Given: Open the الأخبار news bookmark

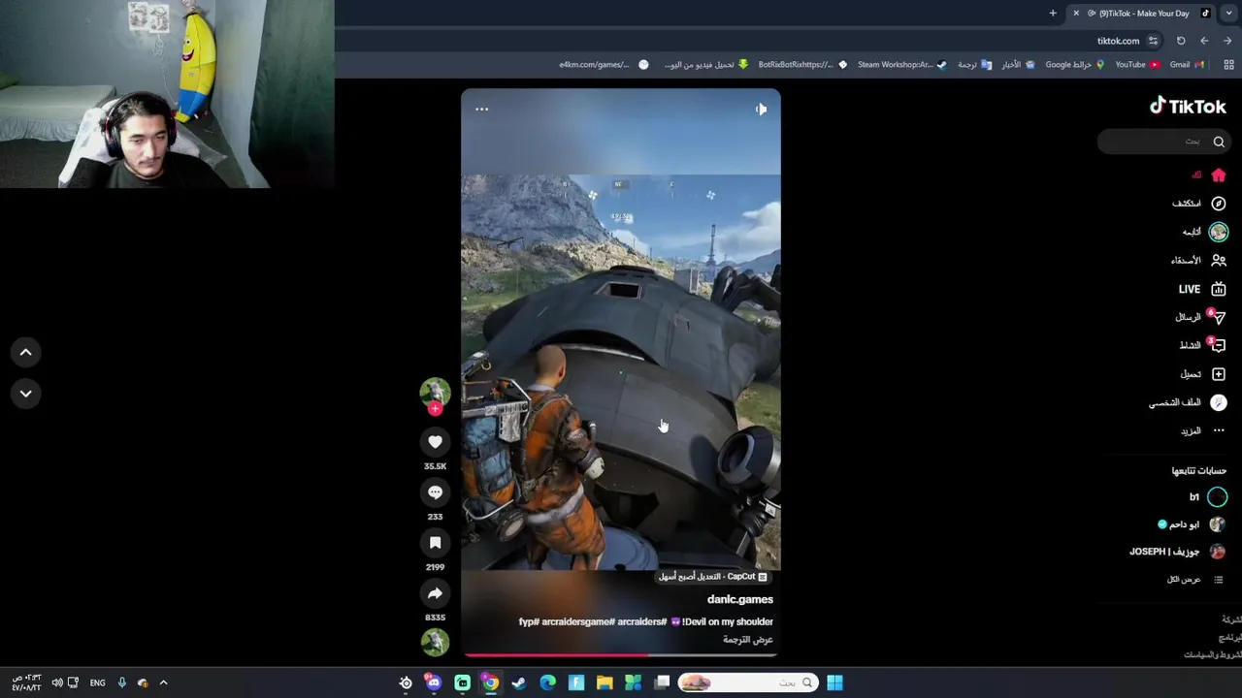Looking at the screenshot, I should pos(1018,65).
